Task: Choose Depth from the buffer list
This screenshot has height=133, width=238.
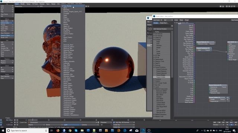Action: point(65,15)
